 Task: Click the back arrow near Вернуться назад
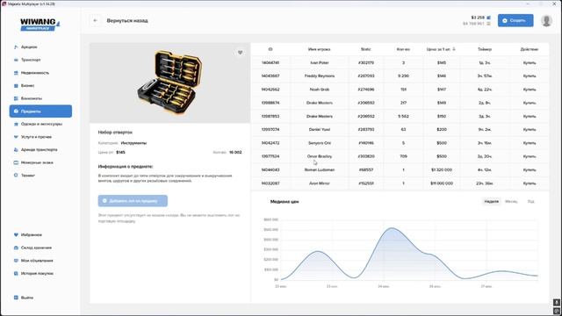[x=95, y=20]
